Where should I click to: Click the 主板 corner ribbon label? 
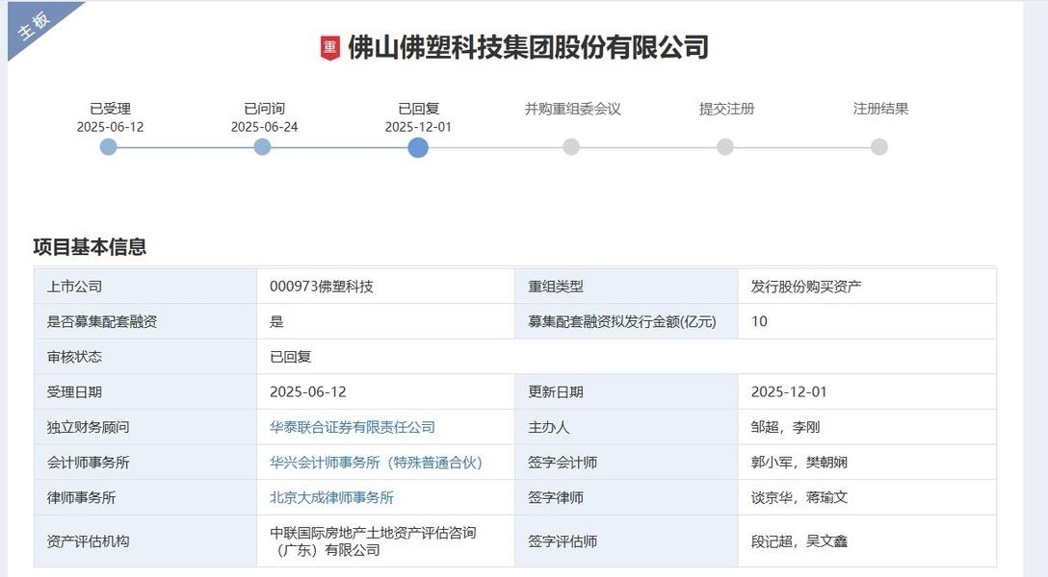(x=34, y=25)
